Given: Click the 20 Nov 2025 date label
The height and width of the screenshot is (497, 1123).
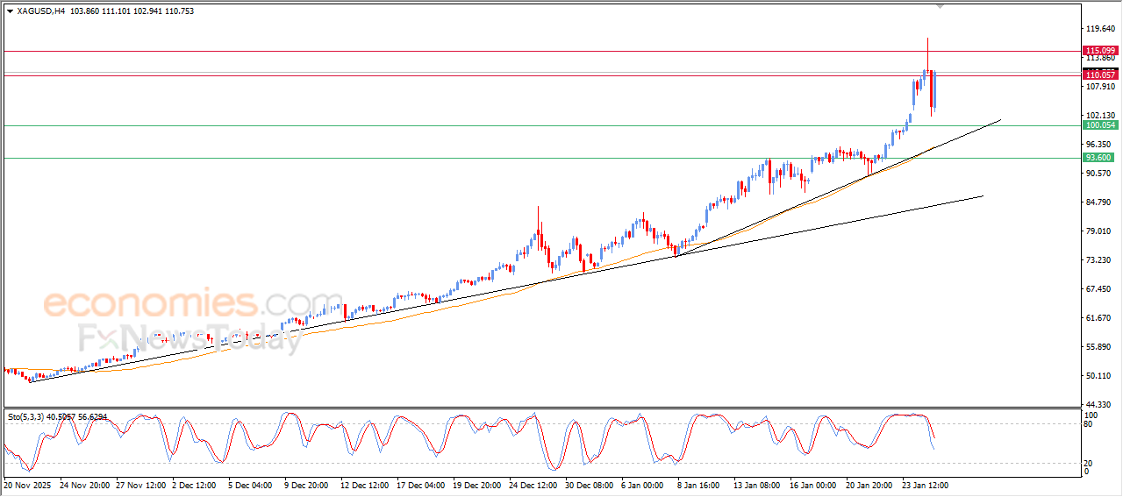Looking at the screenshot, I should 28,484.
